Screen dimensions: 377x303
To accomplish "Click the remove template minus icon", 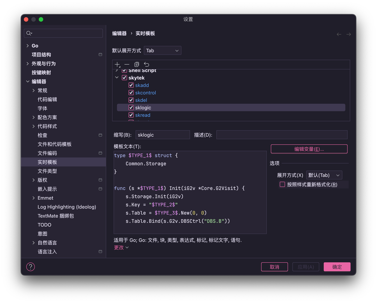I will click(127, 65).
